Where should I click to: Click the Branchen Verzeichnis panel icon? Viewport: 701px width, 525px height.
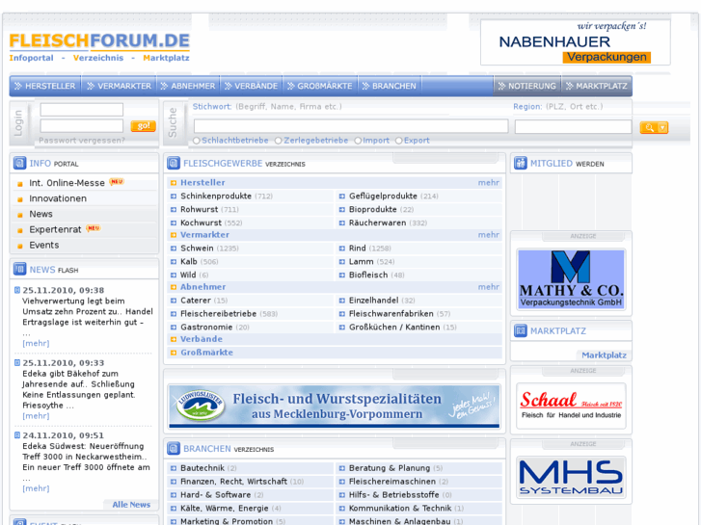click(x=174, y=448)
